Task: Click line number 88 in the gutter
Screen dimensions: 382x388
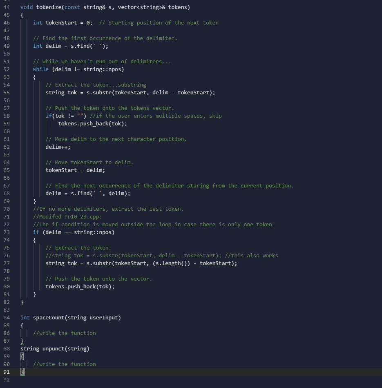Action: tap(7, 349)
